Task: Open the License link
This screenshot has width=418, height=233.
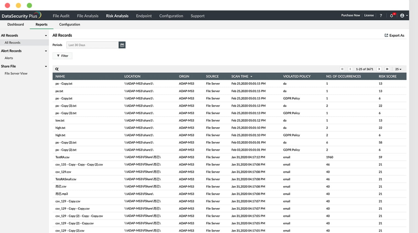Action: click(369, 15)
